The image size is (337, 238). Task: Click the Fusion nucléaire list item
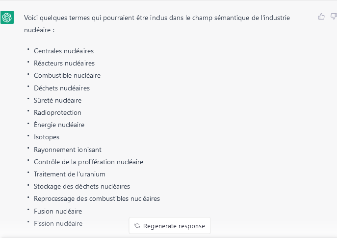(58, 211)
